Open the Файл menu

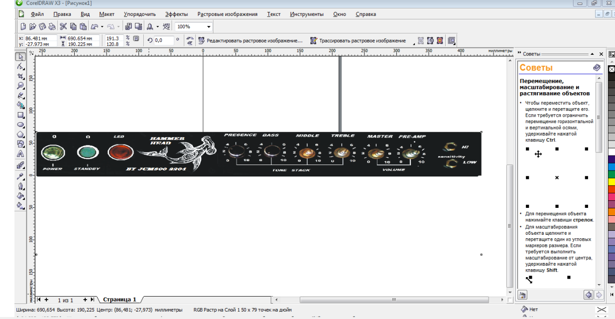pos(37,14)
